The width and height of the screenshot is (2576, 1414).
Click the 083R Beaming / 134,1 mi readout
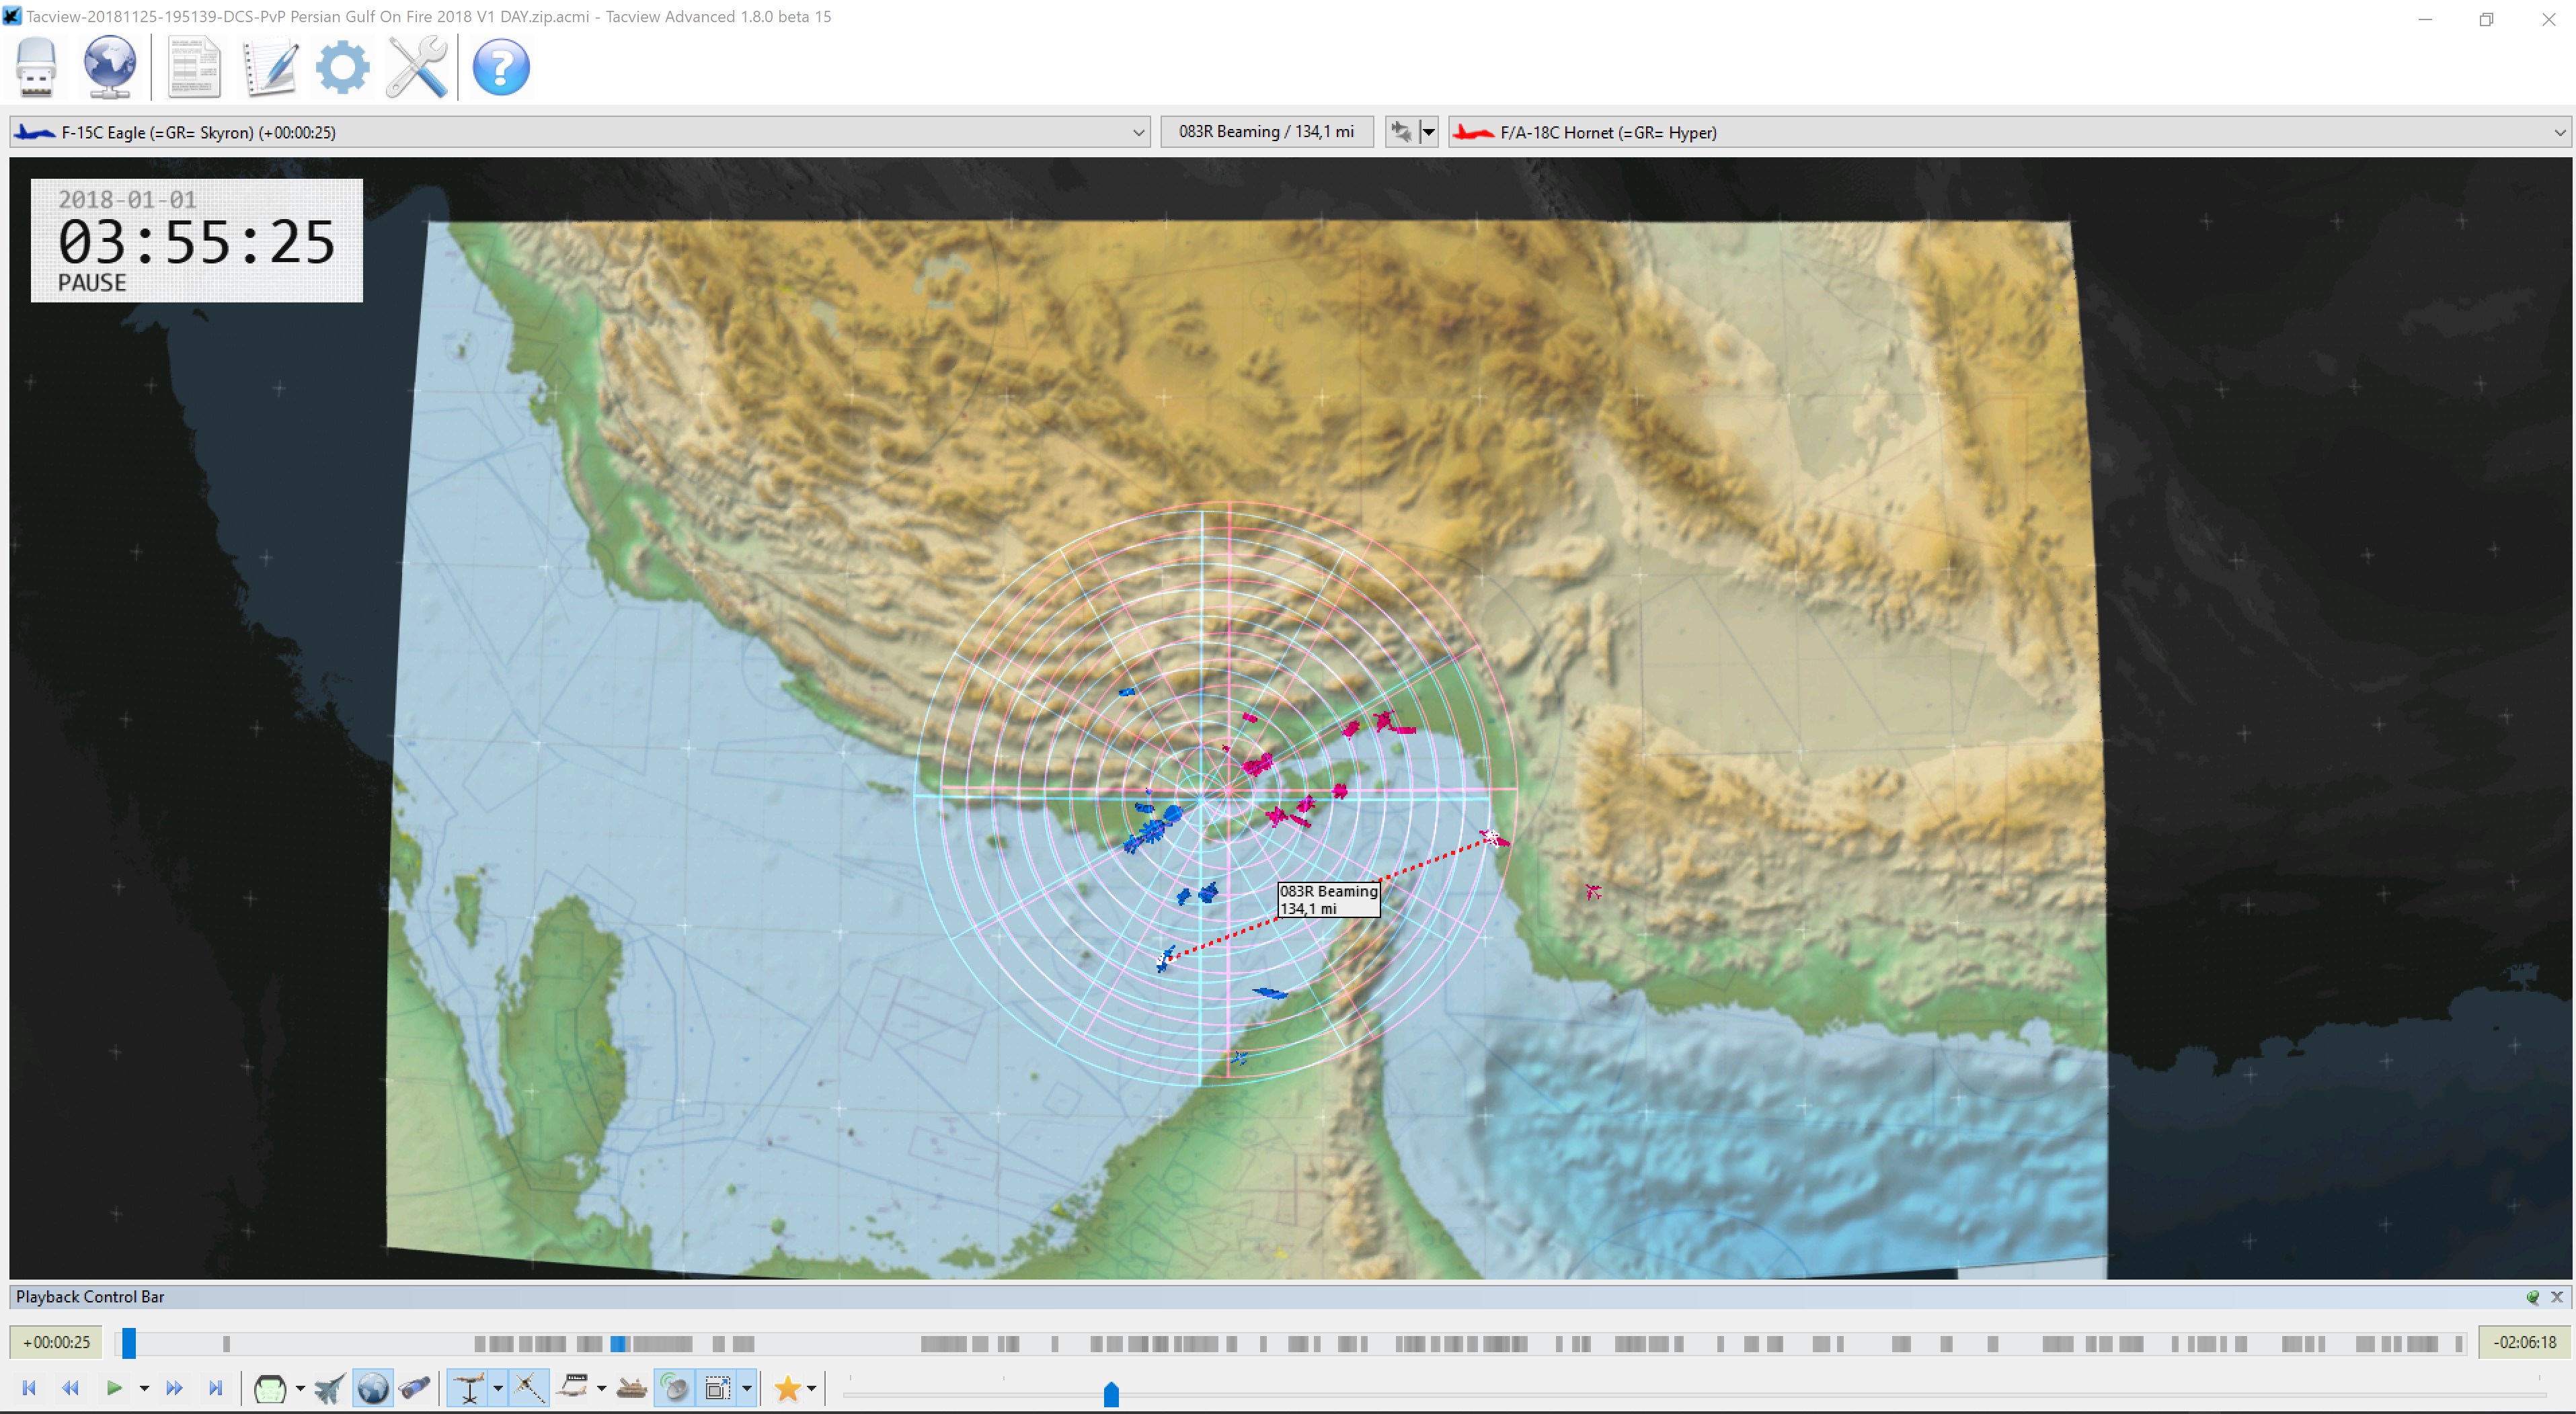tap(1266, 132)
